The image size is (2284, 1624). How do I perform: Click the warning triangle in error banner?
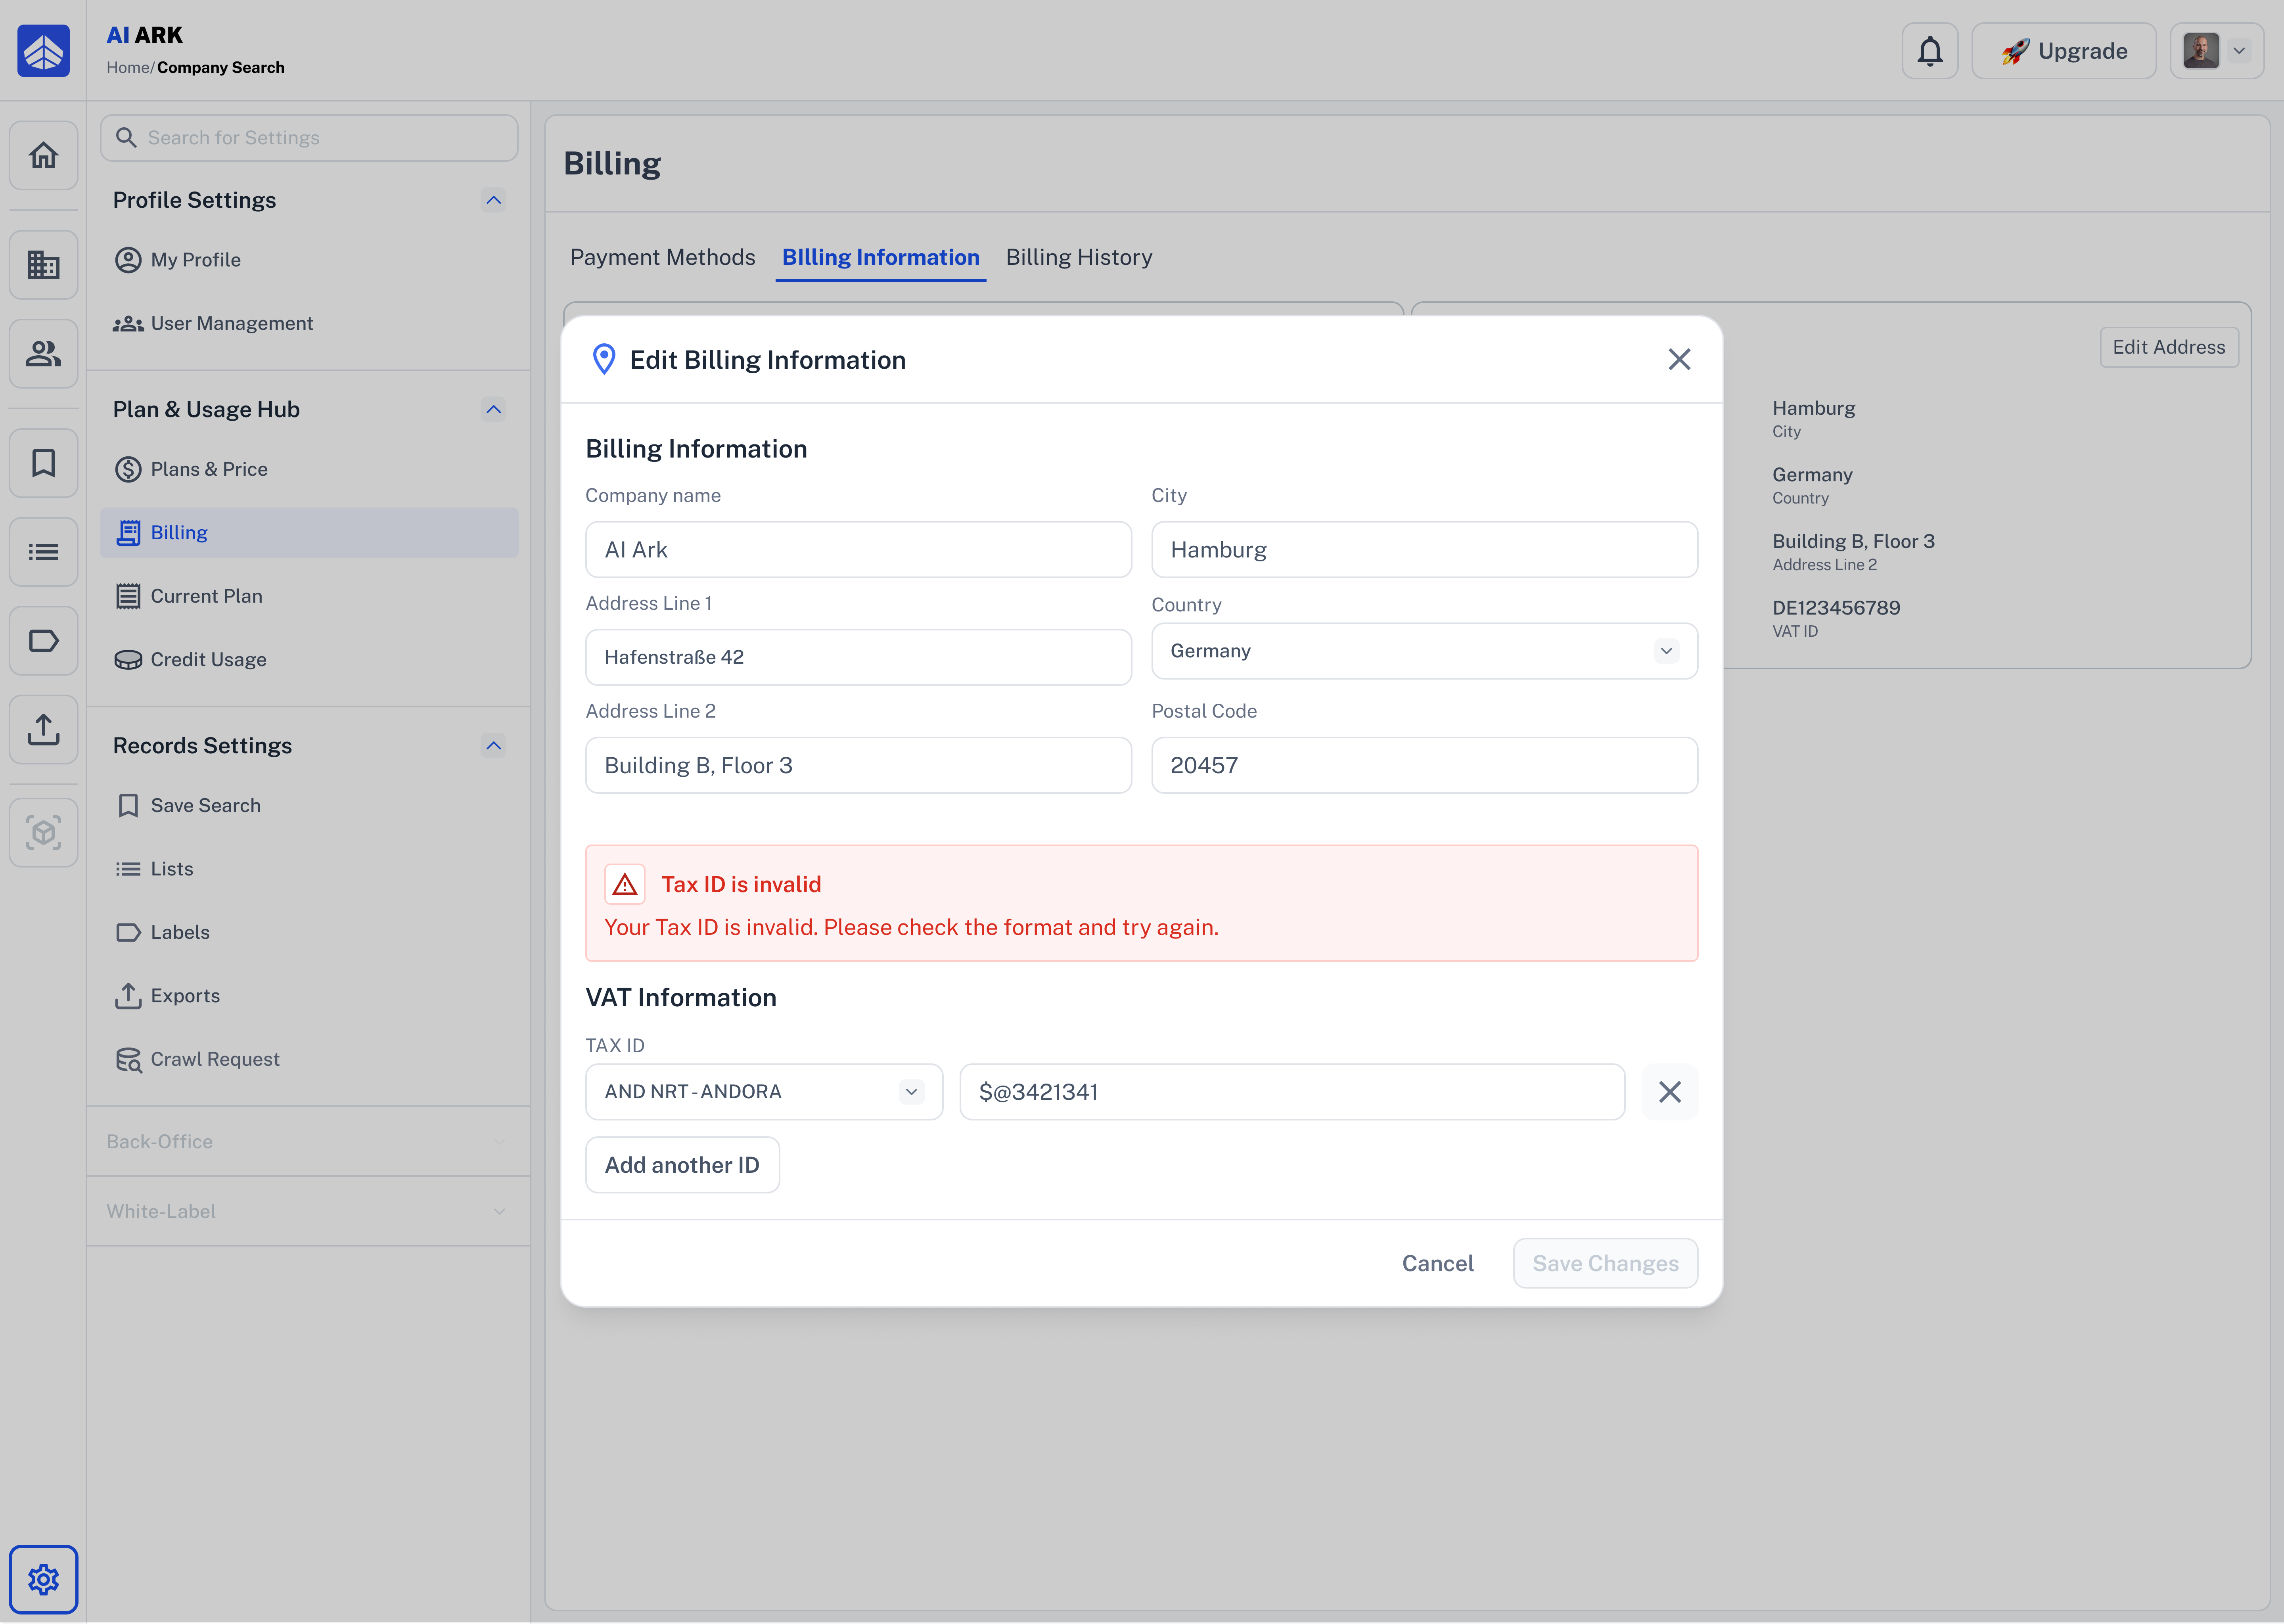(625, 885)
